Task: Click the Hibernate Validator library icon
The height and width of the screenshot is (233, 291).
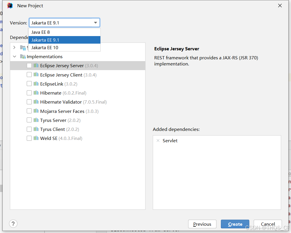Action: pyautogui.click(x=36, y=102)
